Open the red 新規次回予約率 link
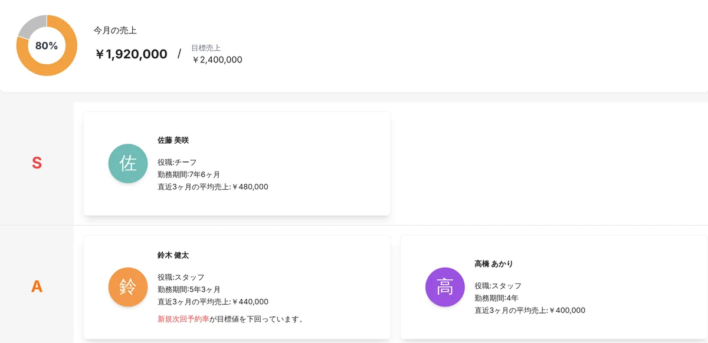 coord(183,319)
